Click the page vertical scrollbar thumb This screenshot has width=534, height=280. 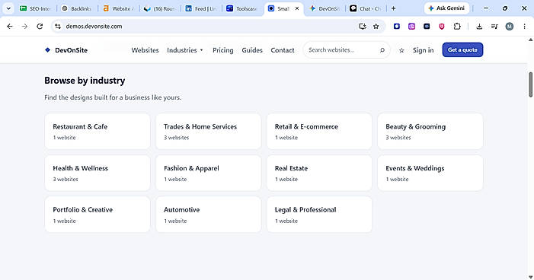(x=530, y=84)
